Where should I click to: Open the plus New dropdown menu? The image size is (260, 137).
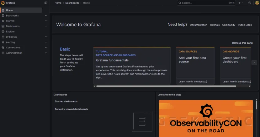point(241,3)
